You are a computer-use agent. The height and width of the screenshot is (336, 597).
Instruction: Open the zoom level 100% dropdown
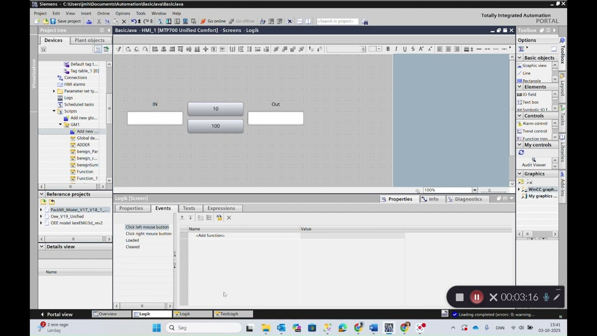tap(474, 190)
